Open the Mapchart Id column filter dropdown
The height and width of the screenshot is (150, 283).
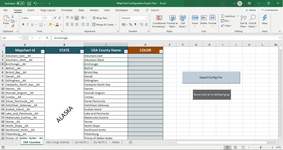[x=43, y=52]
